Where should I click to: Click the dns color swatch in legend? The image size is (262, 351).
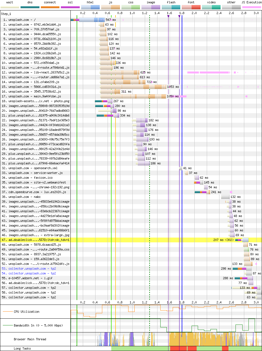click(30, 7)
